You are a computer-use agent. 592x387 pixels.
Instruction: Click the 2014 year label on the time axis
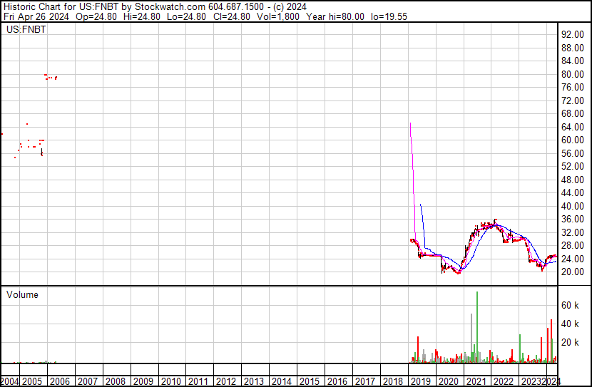click(282, 381)
